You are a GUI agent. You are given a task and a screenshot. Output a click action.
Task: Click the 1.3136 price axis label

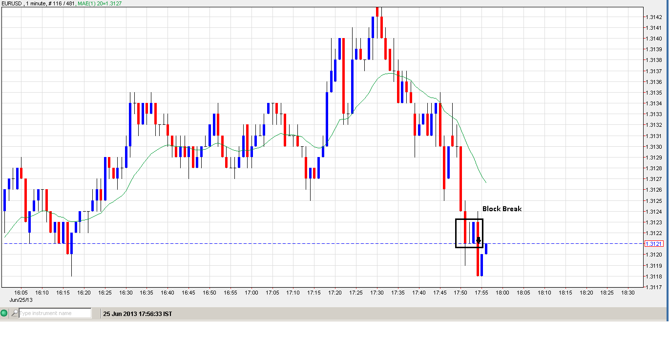point(653,82)
